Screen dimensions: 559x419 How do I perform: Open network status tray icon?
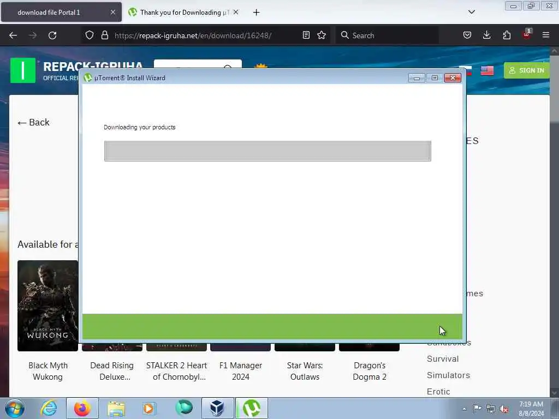pos(491,409)
